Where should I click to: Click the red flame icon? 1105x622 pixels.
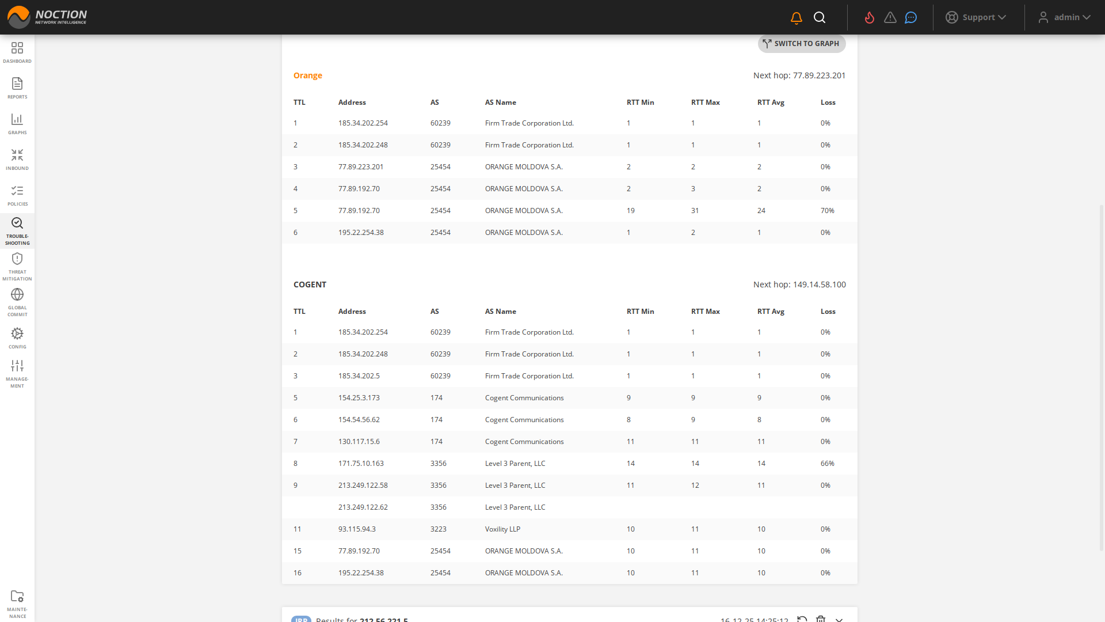(870, 18)
